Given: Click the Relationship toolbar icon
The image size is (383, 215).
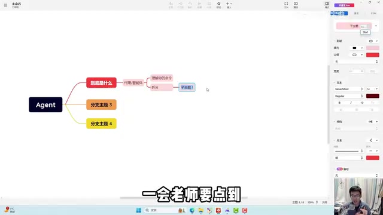Looking at the screenshot, I should pos(190,5).
